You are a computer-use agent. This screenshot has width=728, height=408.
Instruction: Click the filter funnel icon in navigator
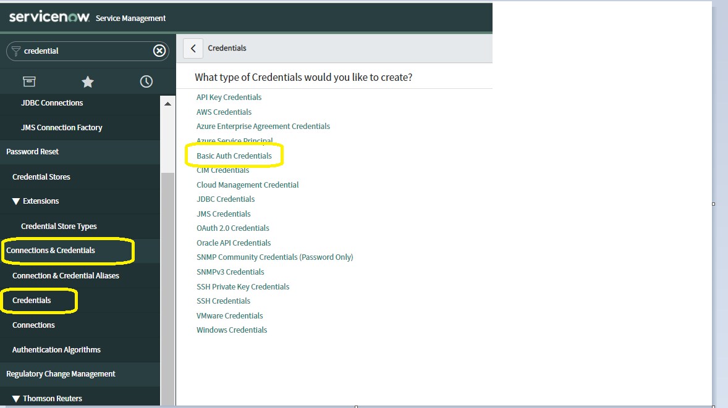(16, 51)
